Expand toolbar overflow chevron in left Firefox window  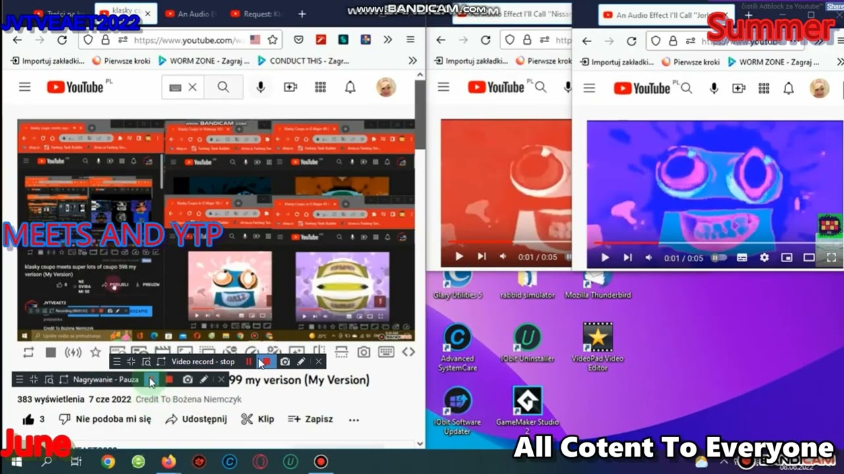388,39
